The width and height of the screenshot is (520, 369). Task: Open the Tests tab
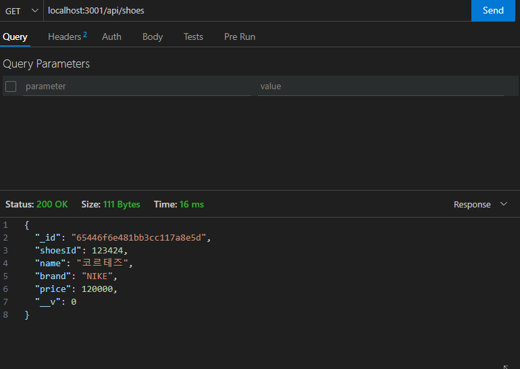pos(193,36)
